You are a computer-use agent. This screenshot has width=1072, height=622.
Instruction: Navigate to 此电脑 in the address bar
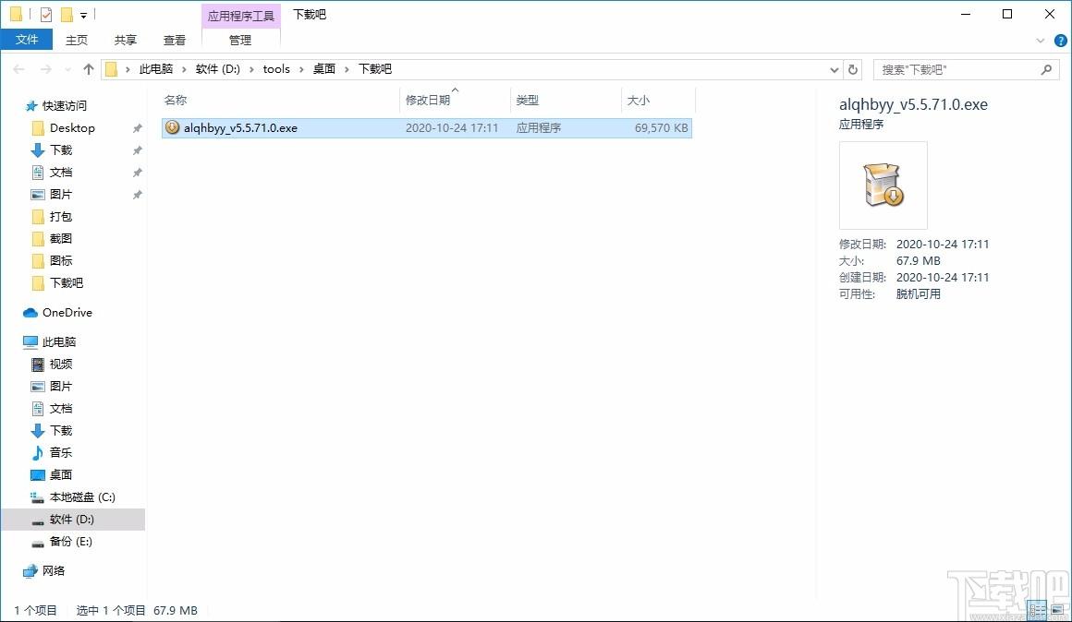click(156, 69)
